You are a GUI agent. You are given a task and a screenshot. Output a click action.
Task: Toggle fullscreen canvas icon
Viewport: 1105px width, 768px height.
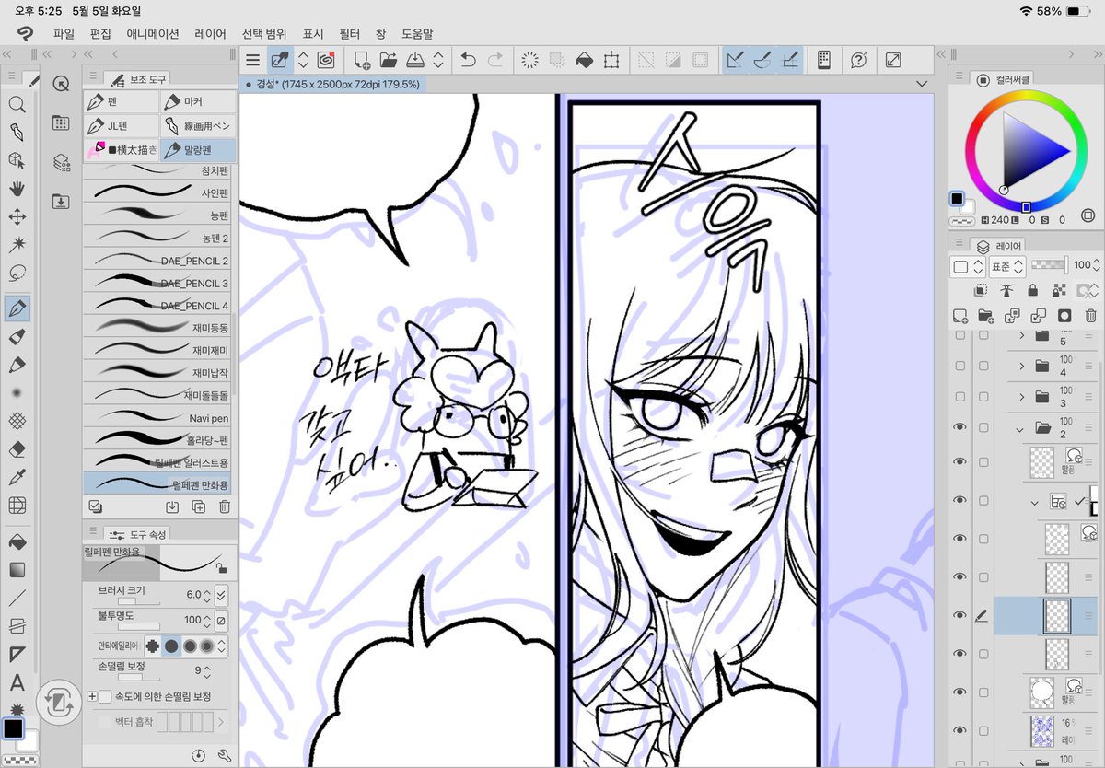(x=893, y=60)
